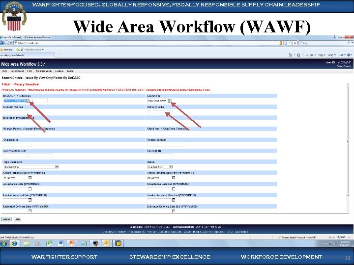The image size is (354, 265).
Task: Click the security lock icon in address bar
Action: pos(281,43)
